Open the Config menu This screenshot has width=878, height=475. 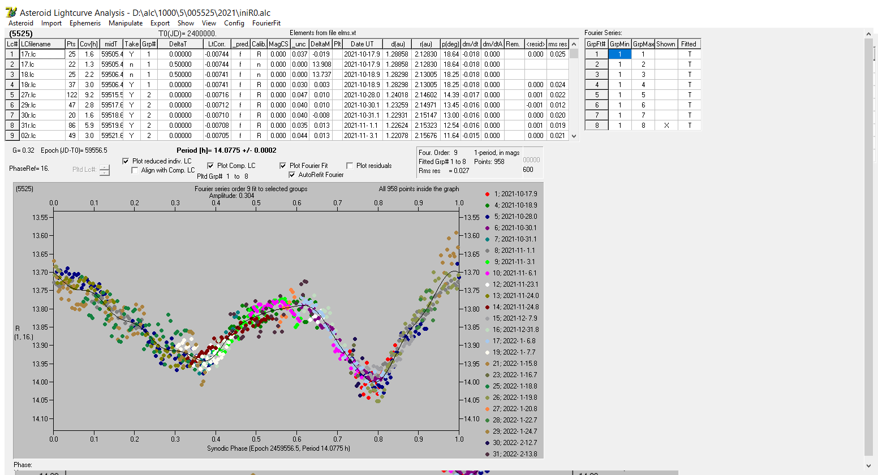coord(234,23)
